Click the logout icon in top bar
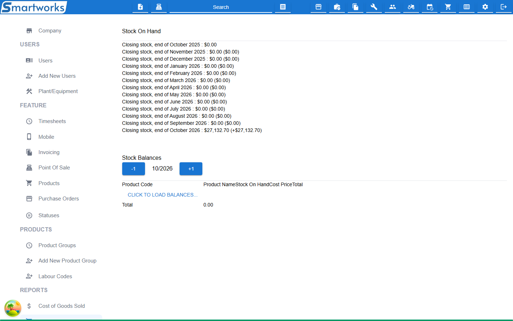Viewport: 513px width, 321px height. tap(504, 7)
